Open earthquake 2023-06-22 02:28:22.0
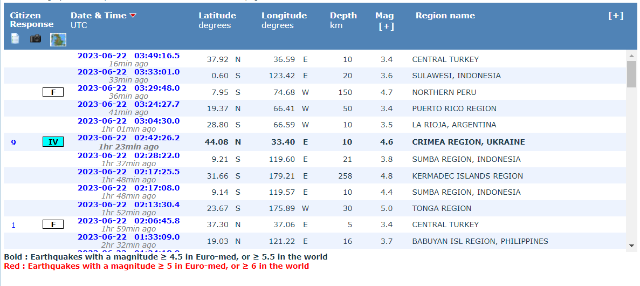This screenshot has height=286, width=640. pos(128,155)
